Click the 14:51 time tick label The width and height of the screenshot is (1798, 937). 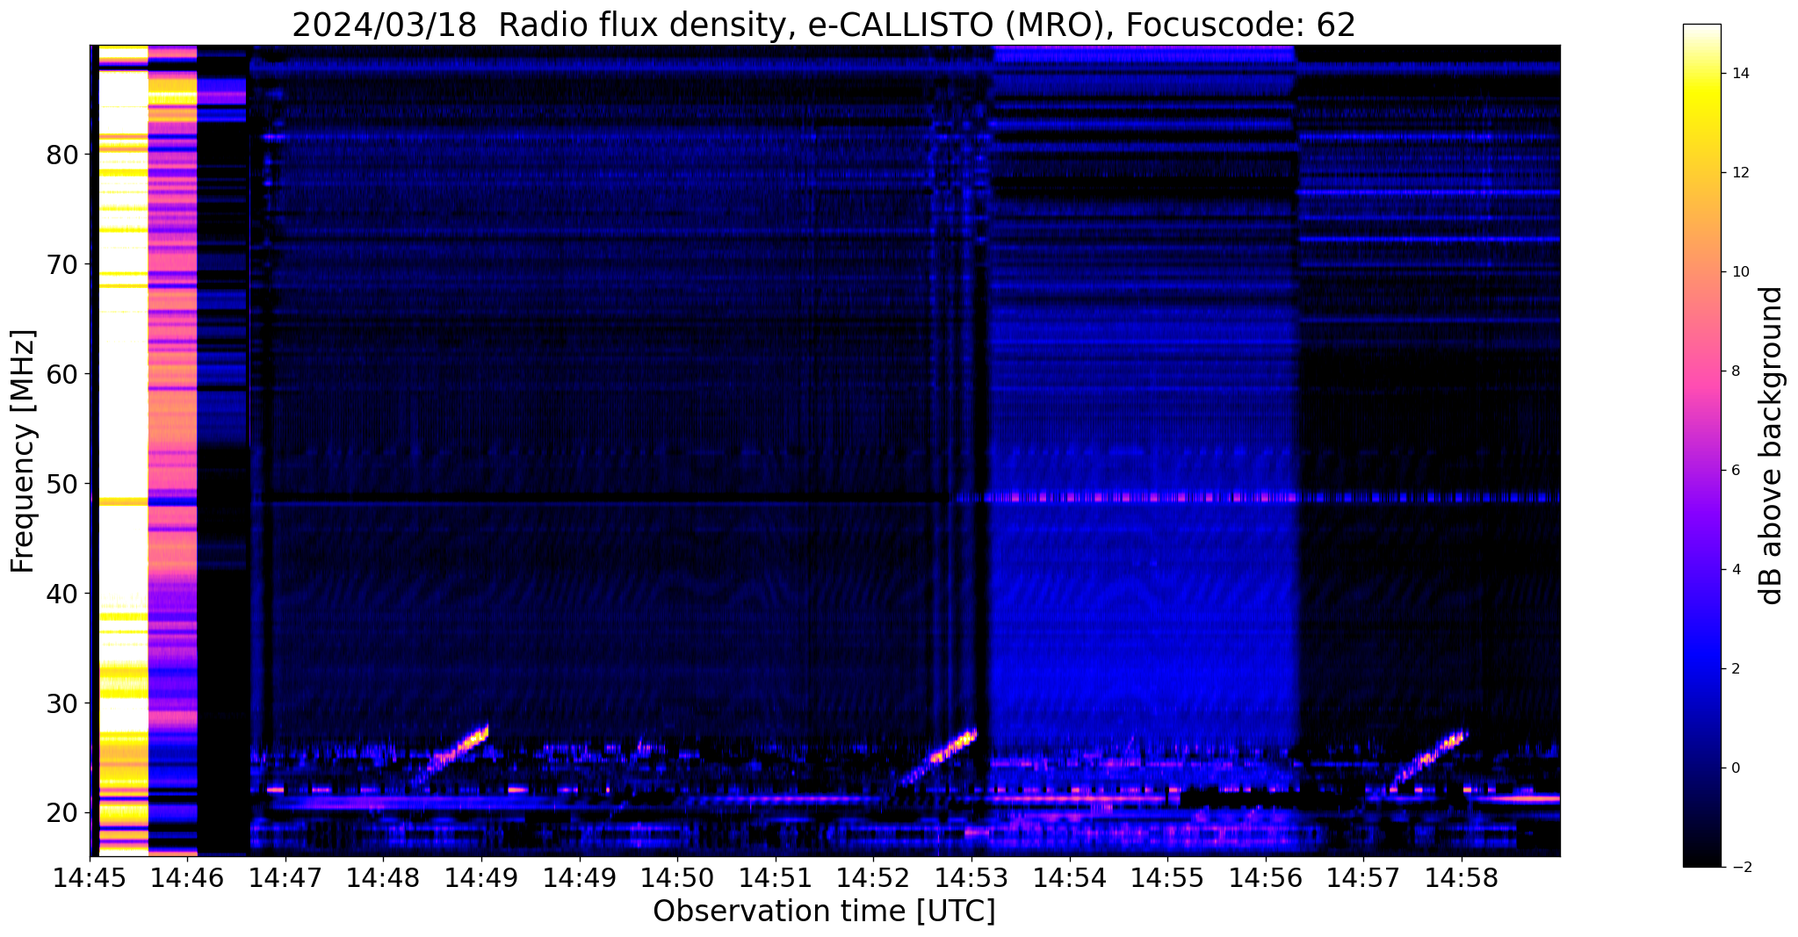click(776, 878)
